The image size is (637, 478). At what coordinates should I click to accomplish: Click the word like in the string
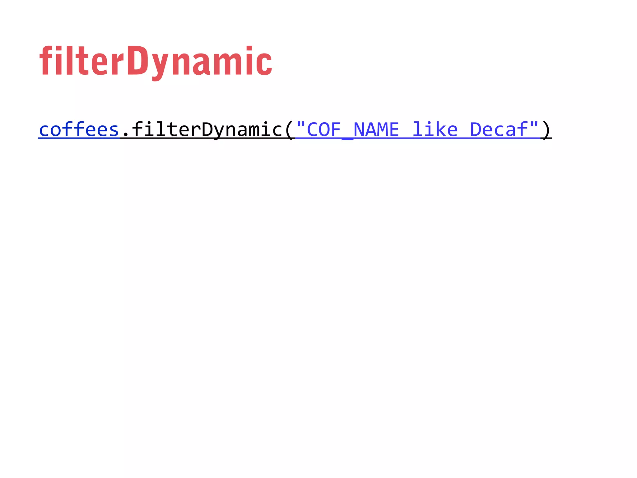[435, 129]
